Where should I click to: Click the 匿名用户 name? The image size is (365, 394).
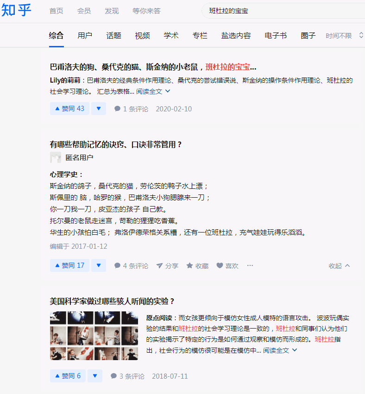point(79,157)
